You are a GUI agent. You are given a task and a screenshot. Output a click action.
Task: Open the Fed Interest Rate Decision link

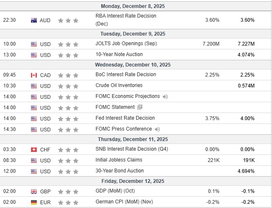tap(125, 118)
